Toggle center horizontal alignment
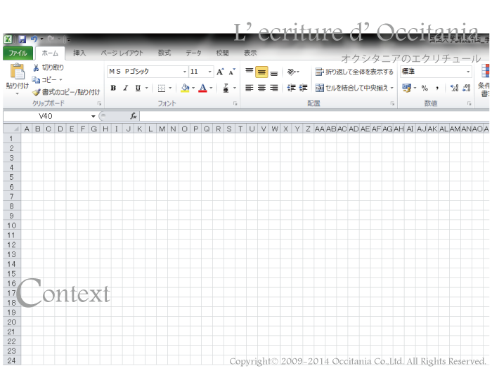Viewport: 492px width, 373px height. 261,88
